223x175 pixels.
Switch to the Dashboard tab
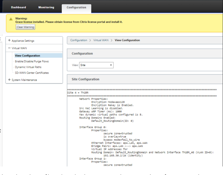[x=18, y=7]
